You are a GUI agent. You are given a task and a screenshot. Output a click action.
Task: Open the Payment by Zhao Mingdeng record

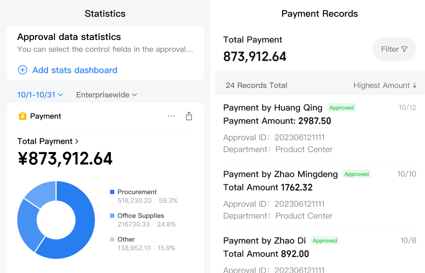320,194
